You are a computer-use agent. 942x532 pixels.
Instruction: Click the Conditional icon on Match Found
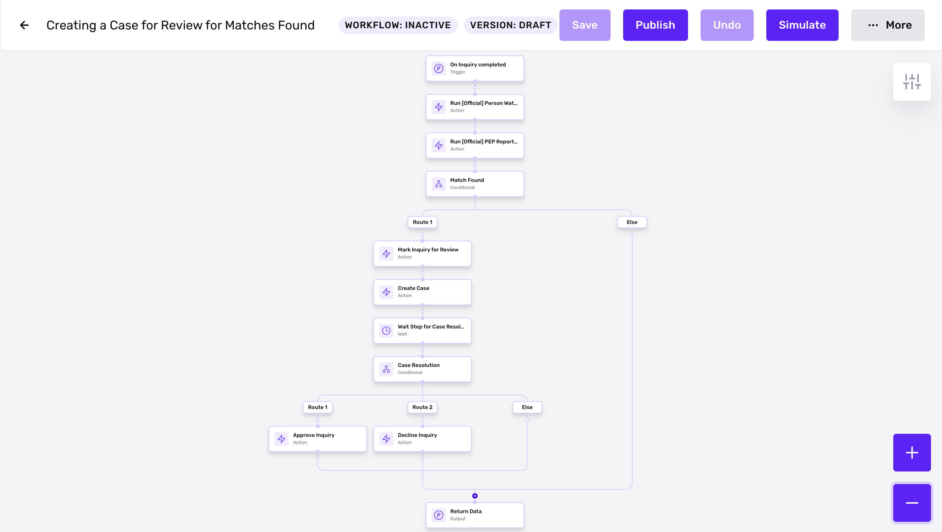439,183
